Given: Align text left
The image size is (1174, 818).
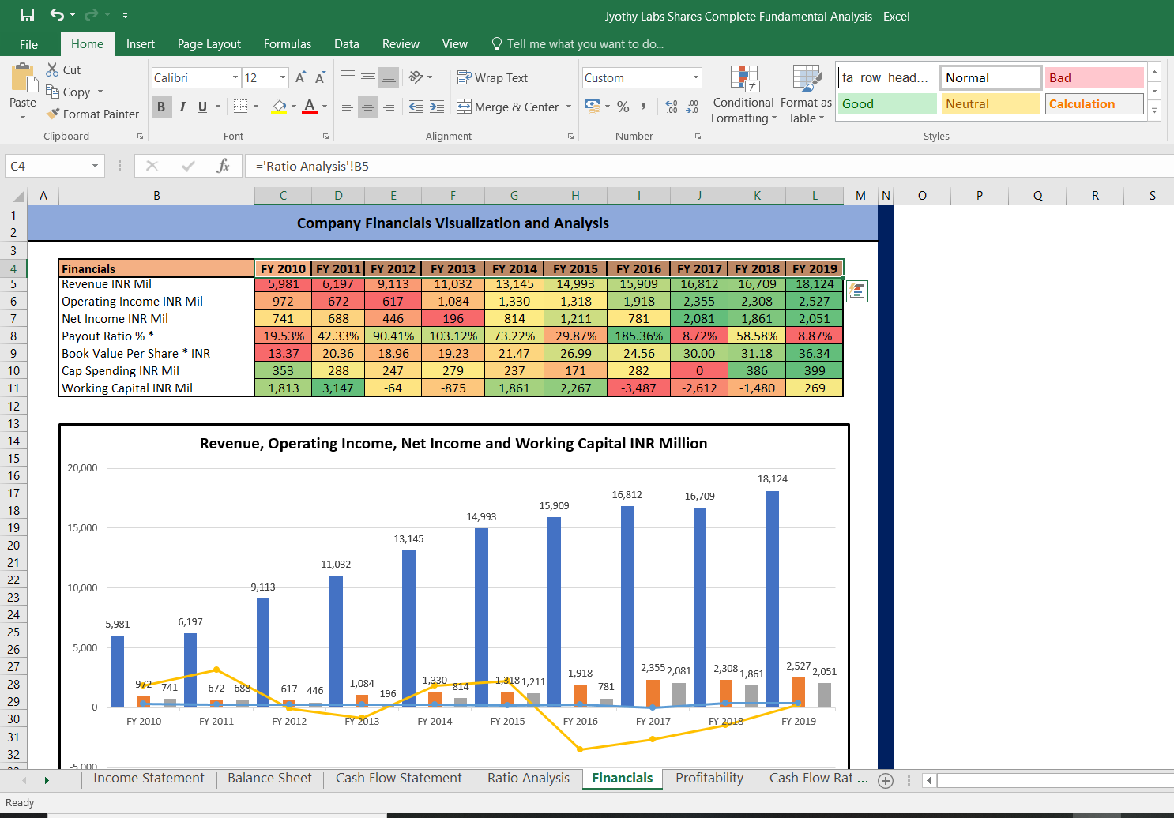Looking at the screenshot, I should click(348, 107).
